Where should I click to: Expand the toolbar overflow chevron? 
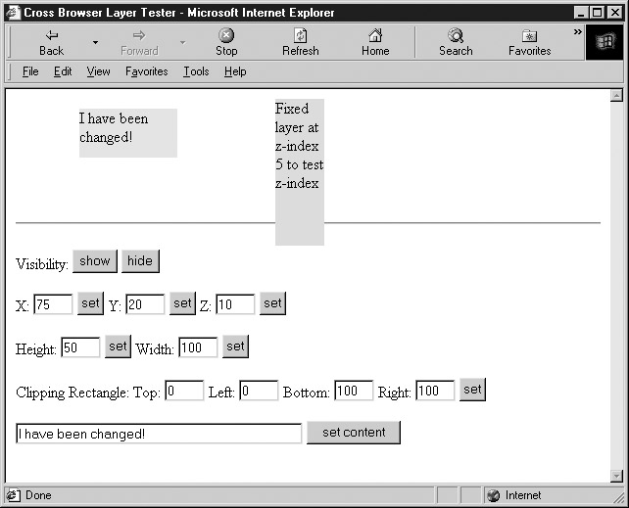(x=578, y=32)
